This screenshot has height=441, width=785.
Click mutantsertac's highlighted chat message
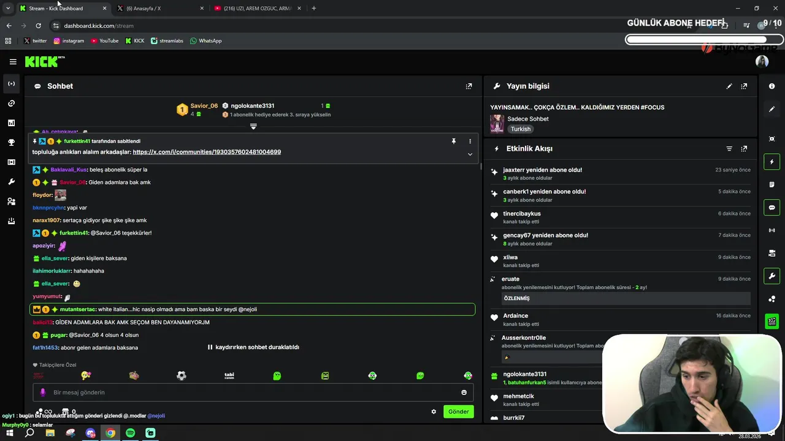tap(252, 310)
